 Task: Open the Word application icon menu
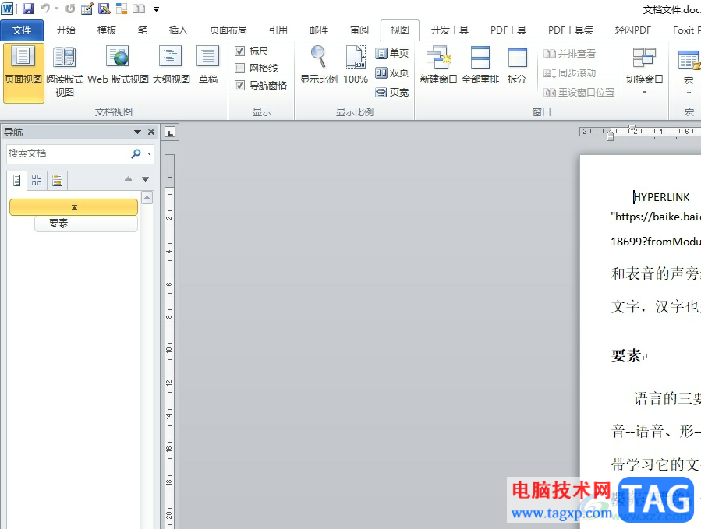[x=7, y=9]
